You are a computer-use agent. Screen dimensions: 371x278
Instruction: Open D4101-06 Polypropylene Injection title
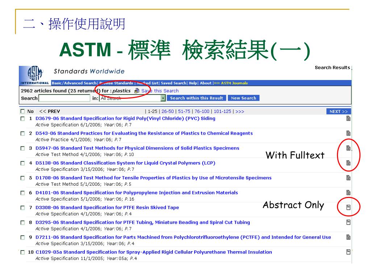(x=137, y=193)
